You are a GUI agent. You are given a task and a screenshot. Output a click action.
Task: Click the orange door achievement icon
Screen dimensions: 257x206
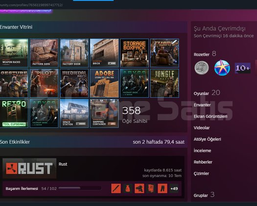tap(151, 188)
